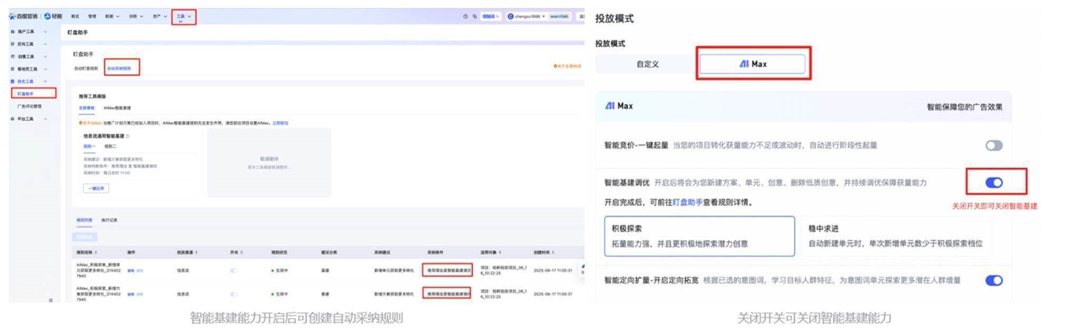
Task: Click the 账户工具 sidebar icon
Action: pos(13,32)
